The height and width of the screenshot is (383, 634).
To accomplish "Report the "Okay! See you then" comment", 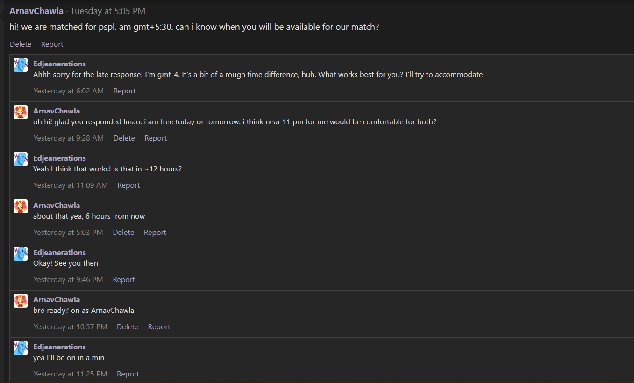I will click(124, 280).
